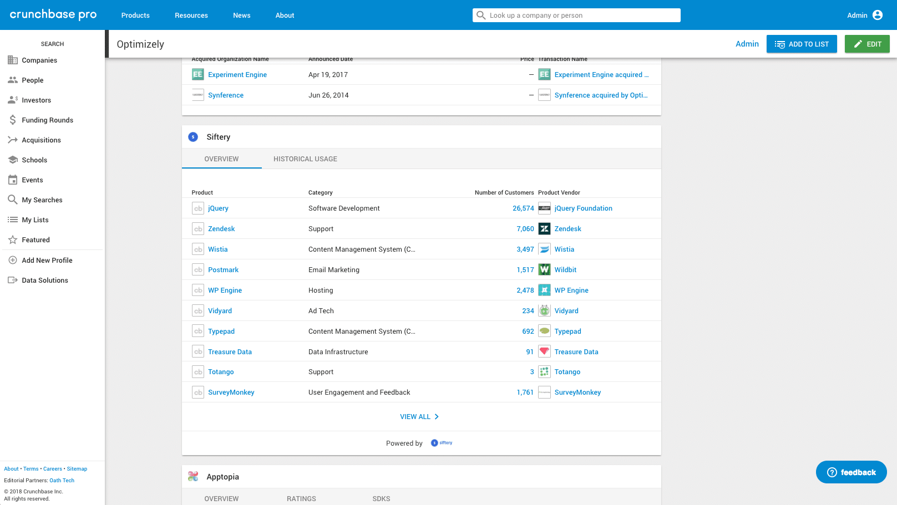Open the Siftery powered-by logo

442,443
